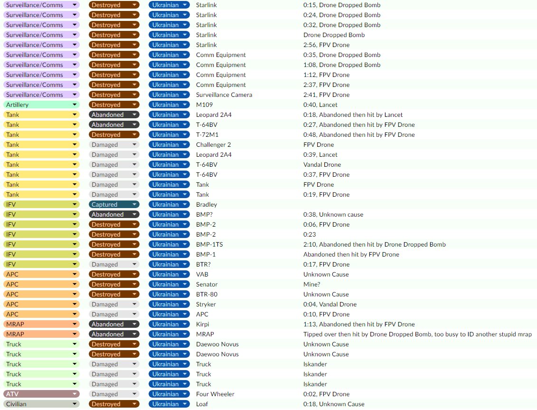Select the 'BMP-1TS' model cell
This screenshot has height=410, width=537.
point(209,244)
